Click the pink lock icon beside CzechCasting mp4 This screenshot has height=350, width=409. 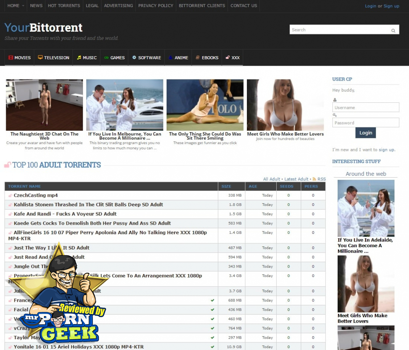(x=10, y=195)
